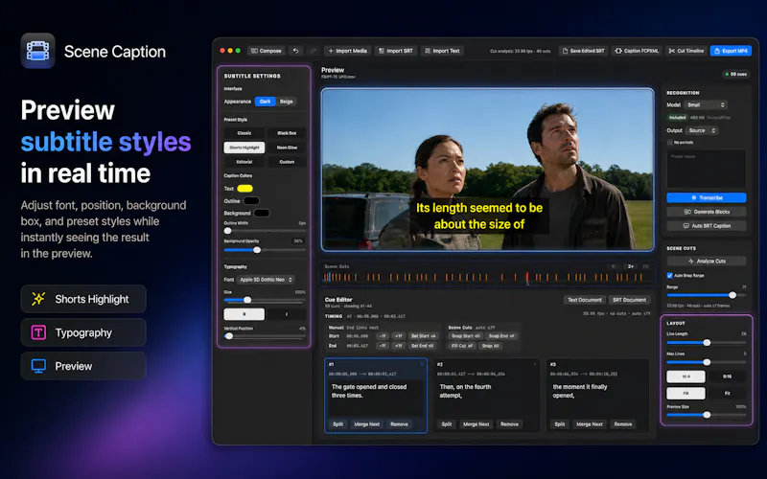The width and height of the screenshot is (767, 479).
Task: Click the Import SRT toolbar button
Action: [396, 51]
